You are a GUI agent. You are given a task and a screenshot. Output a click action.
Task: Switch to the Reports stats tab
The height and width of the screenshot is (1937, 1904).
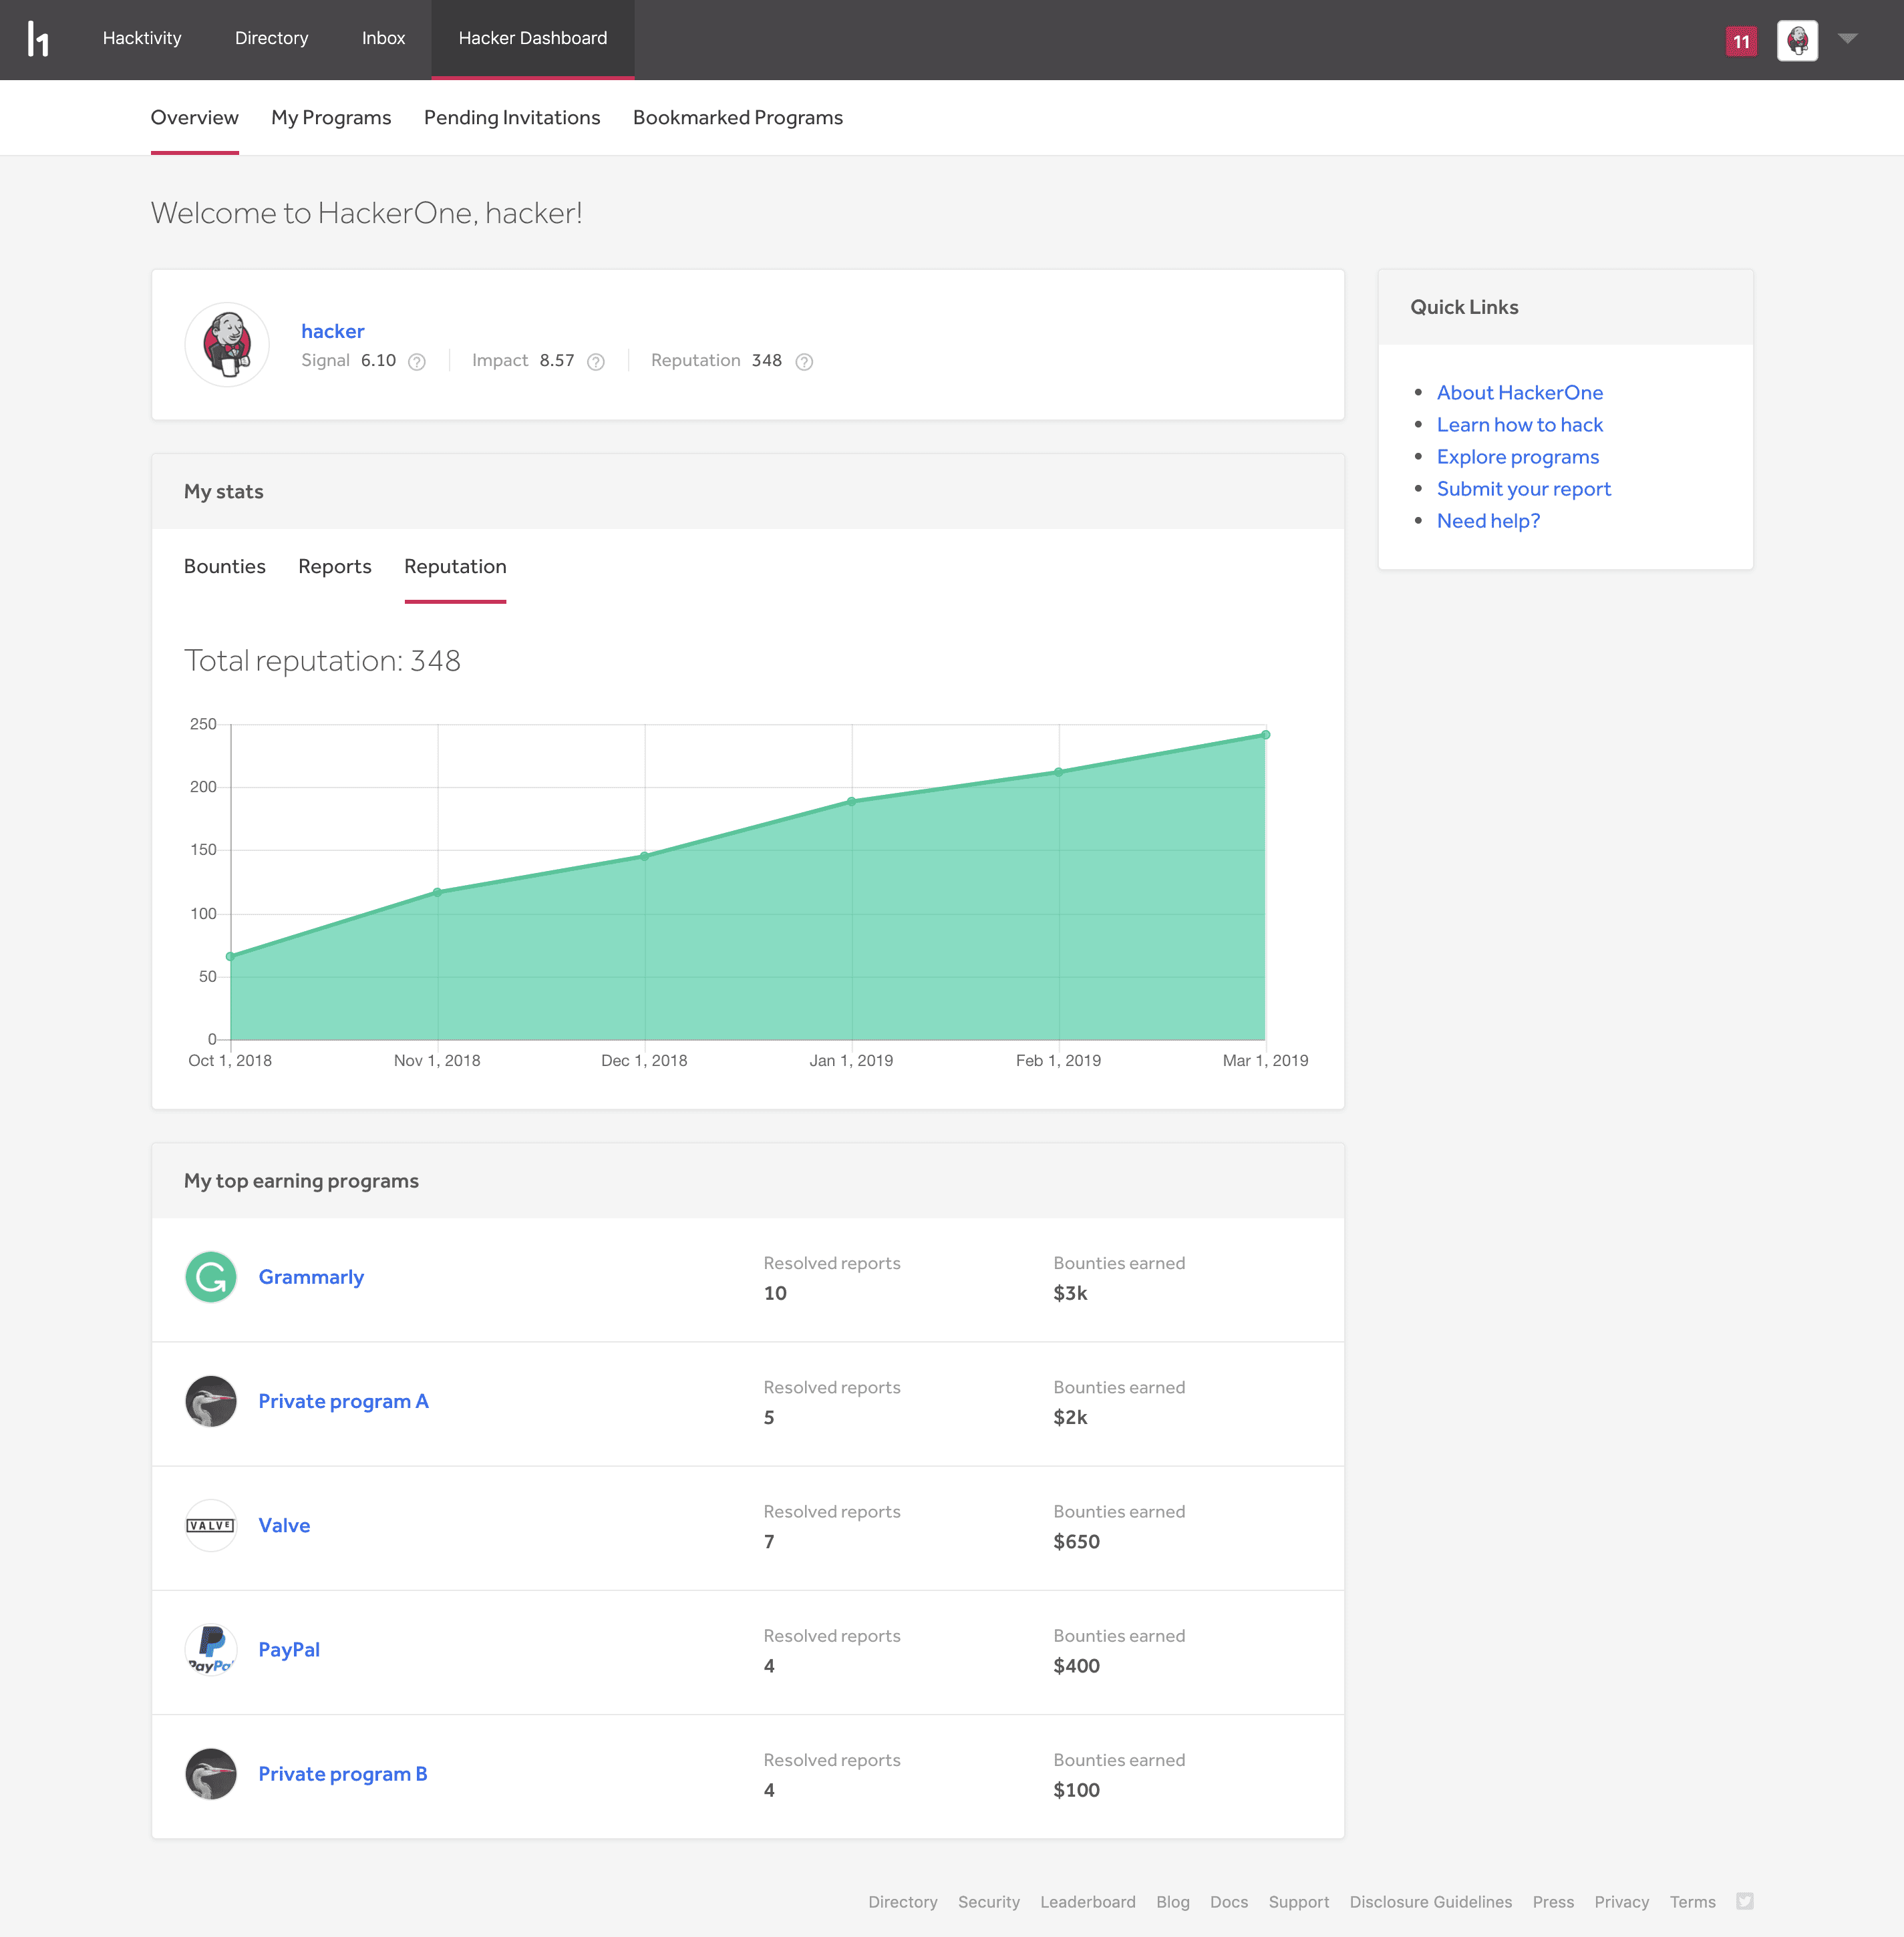click(335, 567)
